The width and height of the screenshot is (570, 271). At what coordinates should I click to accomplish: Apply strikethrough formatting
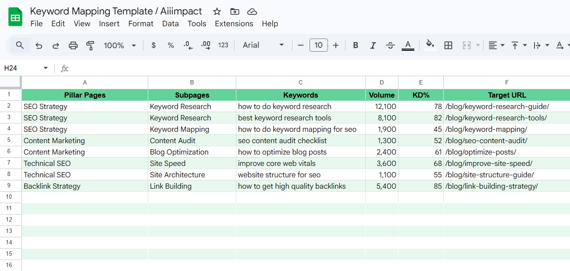(x=390, y=45)
